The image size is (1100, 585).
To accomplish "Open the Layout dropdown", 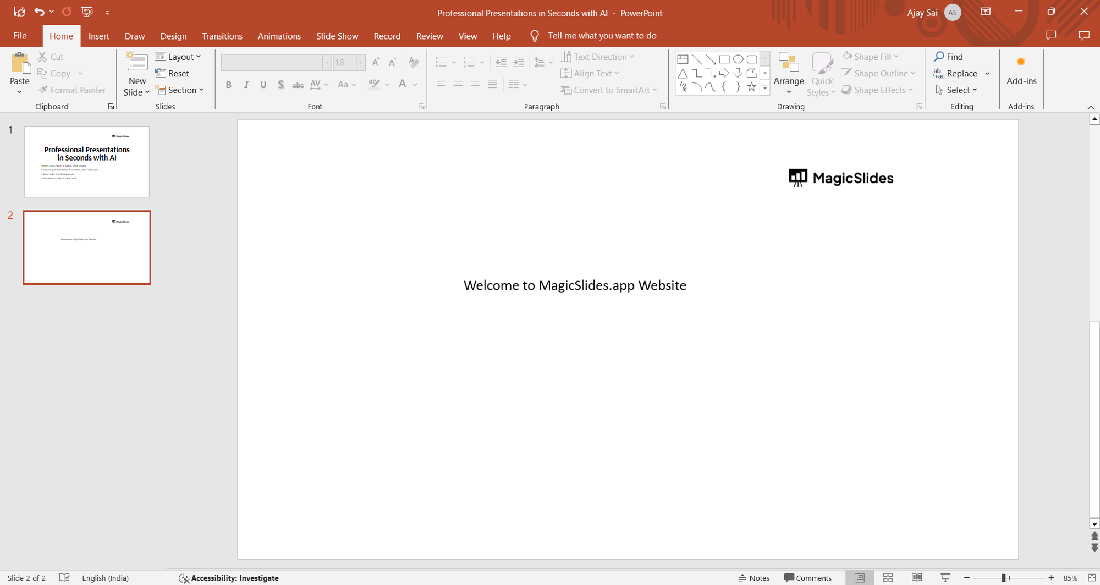I will [179, 57].
